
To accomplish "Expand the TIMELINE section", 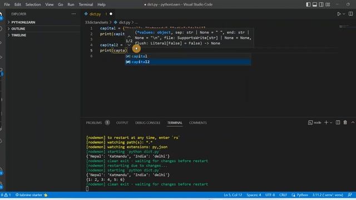I will [x=43, y=35].
